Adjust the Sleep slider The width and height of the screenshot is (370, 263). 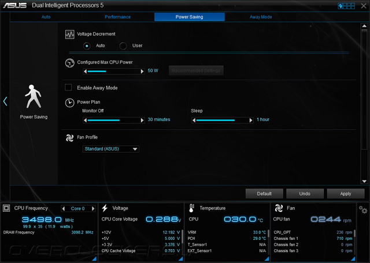[x=222, y=121]
